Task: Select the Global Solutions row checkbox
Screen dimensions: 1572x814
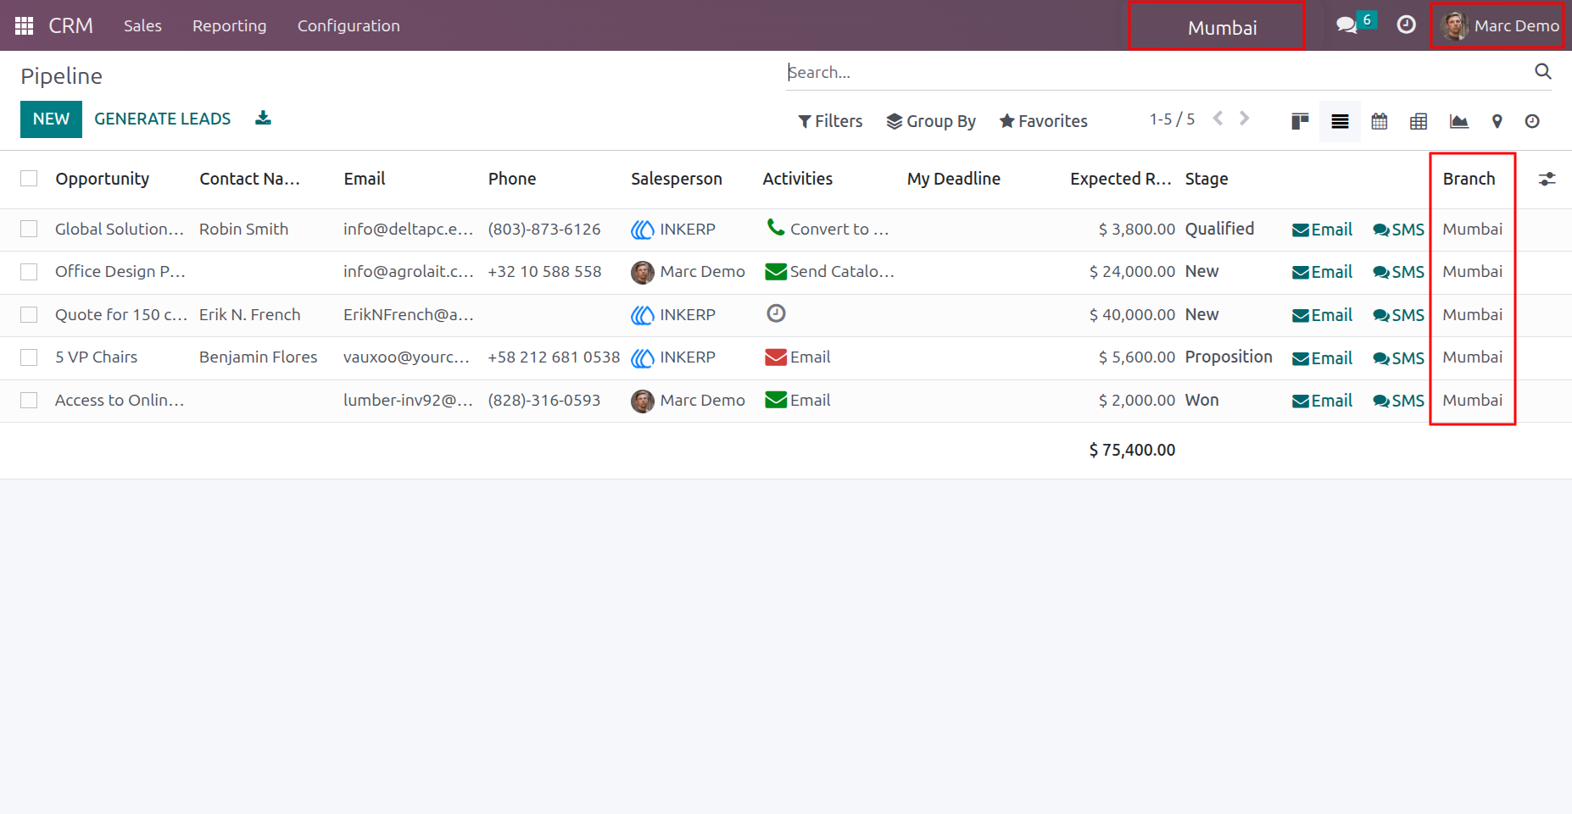Action: click(29, 229)
